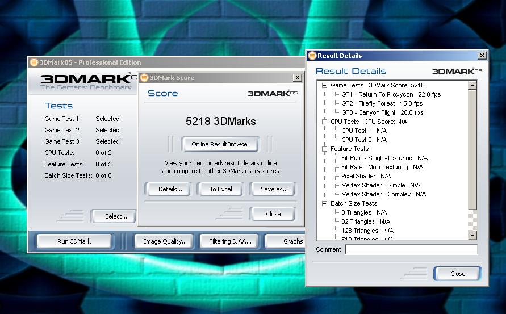Click the Save as... button
506x314 pixels.
coord(273,189)
